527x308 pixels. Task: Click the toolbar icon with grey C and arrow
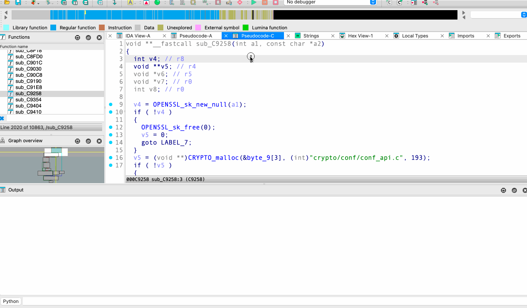tap(389, 2)
